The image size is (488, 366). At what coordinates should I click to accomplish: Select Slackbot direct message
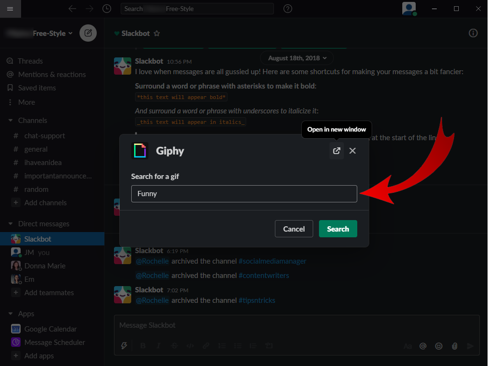(x=52, y=239)
